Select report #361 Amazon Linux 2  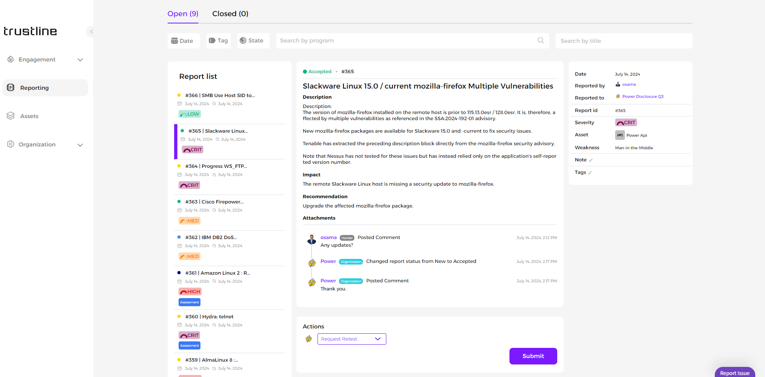pos(217,273)
